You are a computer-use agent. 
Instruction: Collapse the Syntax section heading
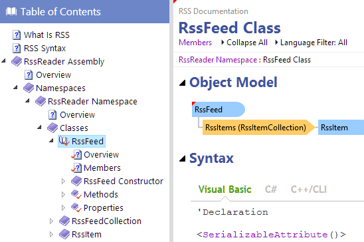click(183, 158)
